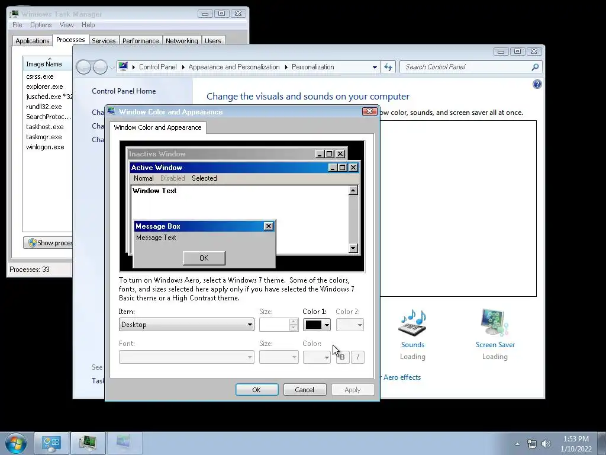Show hidden tray icons arrow
The height and width of the screenshot is (455, 606).
click(x=517, y=444)
